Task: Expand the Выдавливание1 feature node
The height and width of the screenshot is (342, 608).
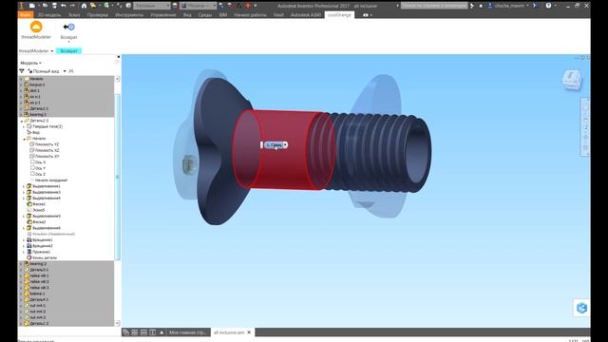Action: coord(24,186)
